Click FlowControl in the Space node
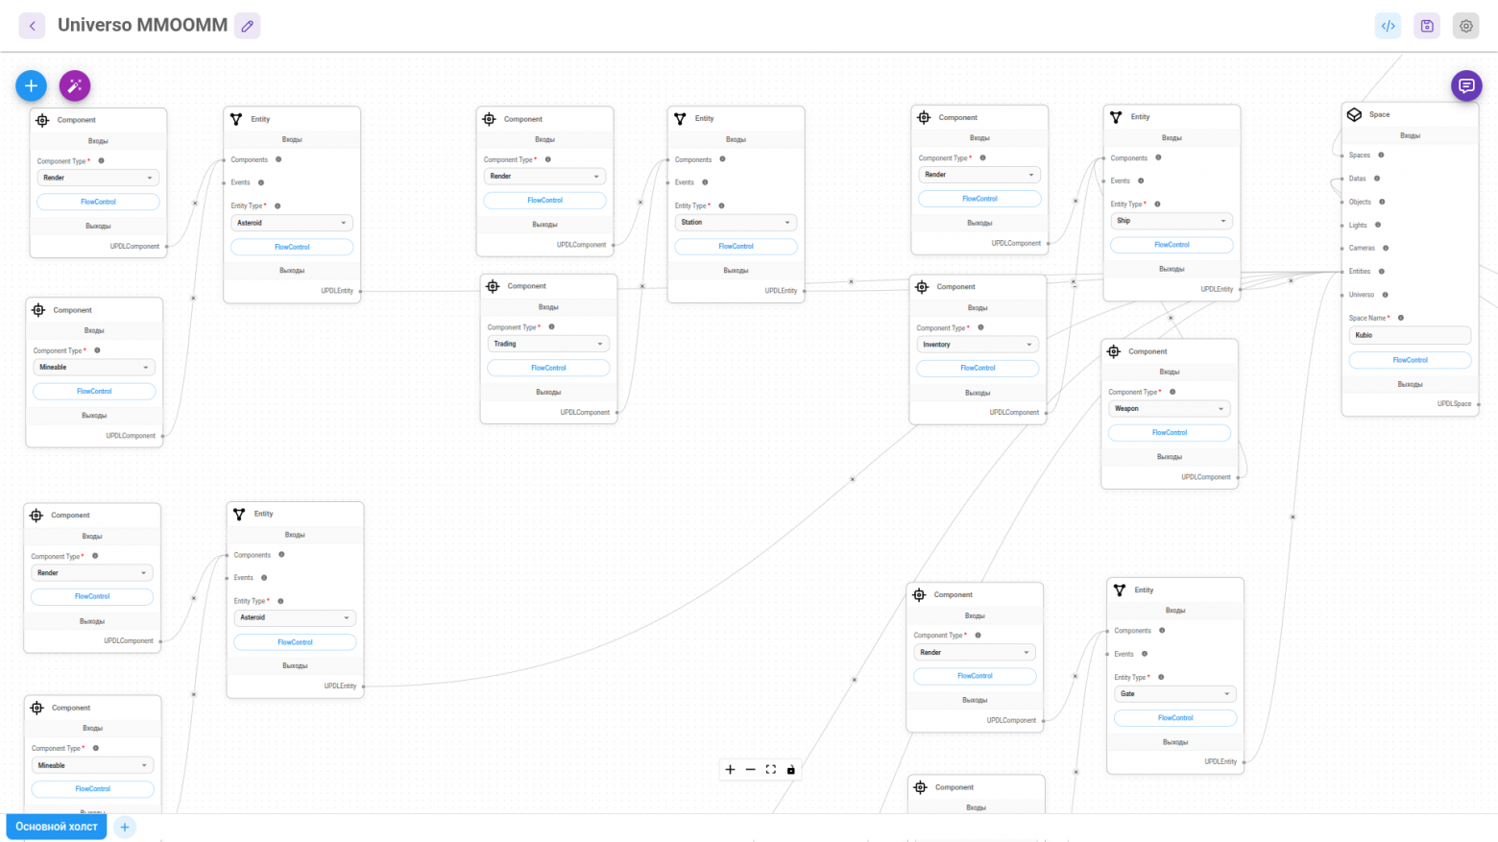 pos(1410,360)
